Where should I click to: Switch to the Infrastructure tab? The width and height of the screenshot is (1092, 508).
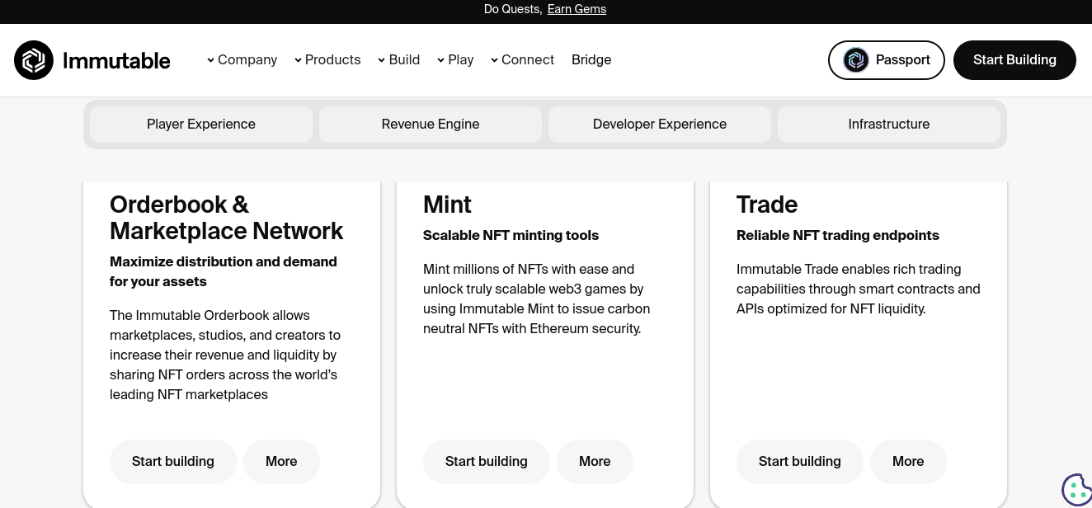pyautogui.click(x=889, y=125)
